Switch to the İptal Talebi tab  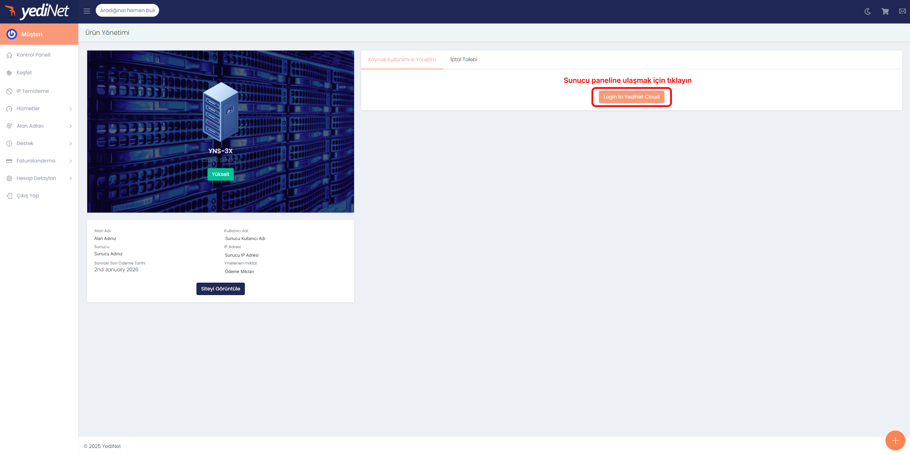(463, 59)
